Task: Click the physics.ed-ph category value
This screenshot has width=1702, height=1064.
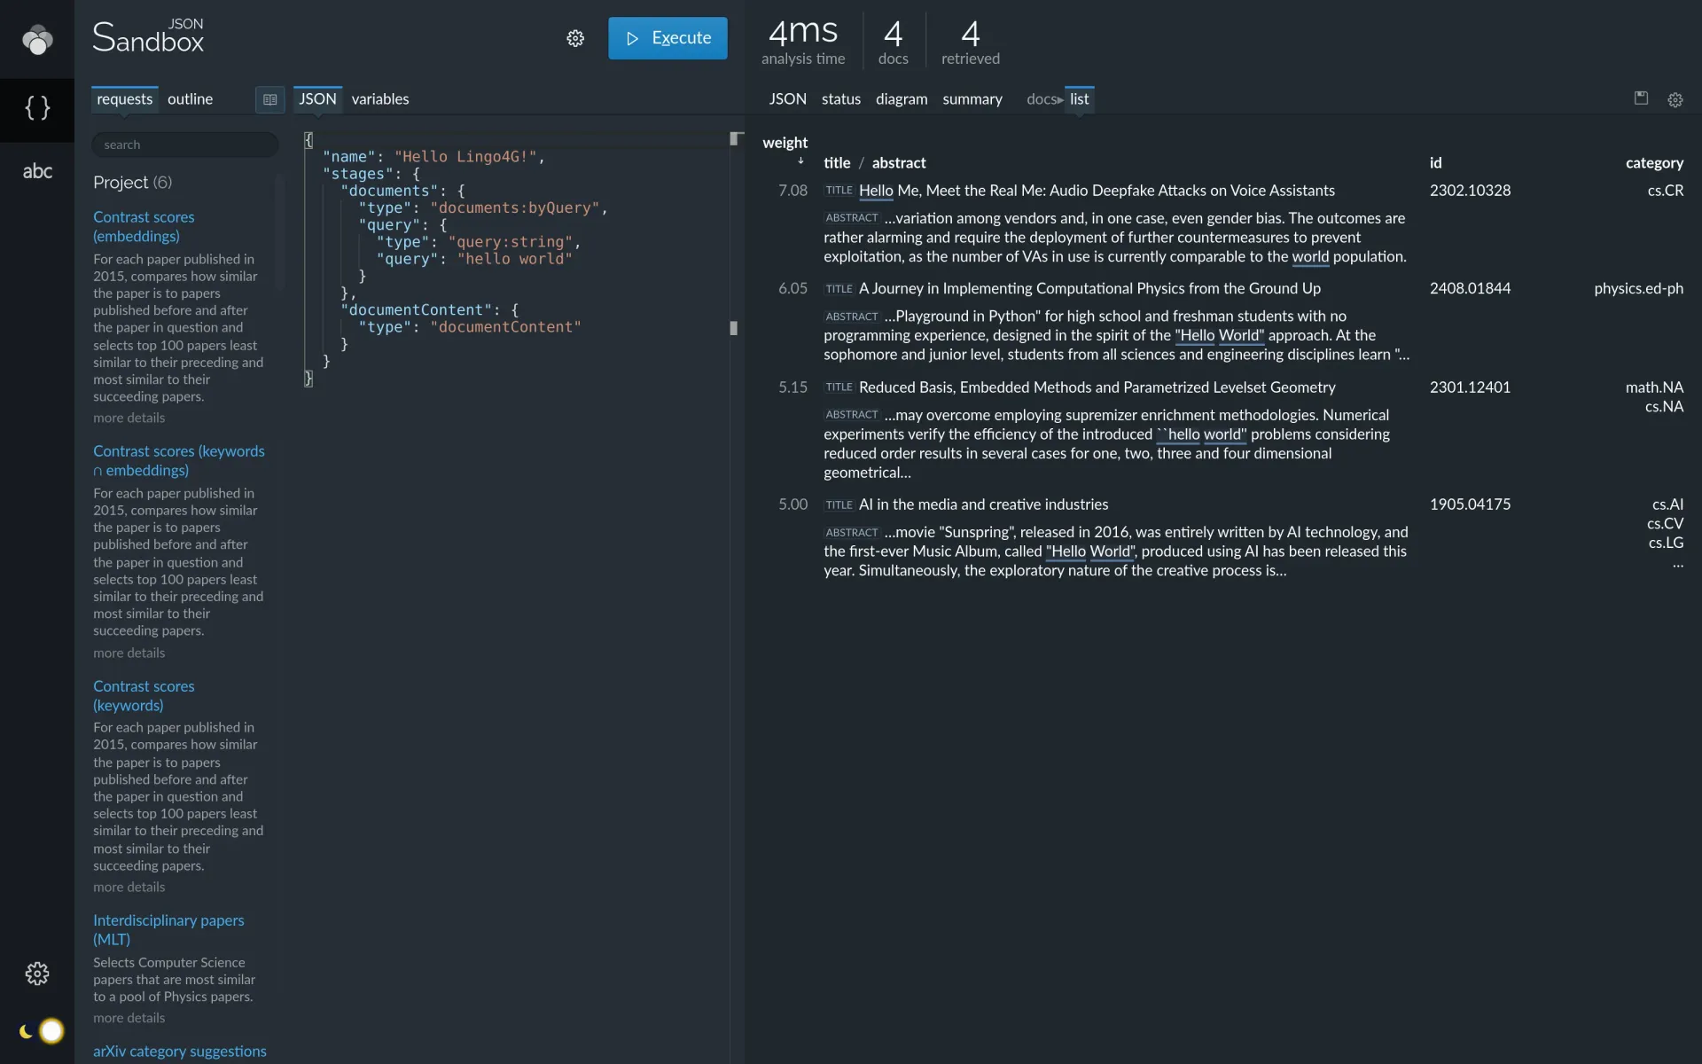Action: point(1638,288)
